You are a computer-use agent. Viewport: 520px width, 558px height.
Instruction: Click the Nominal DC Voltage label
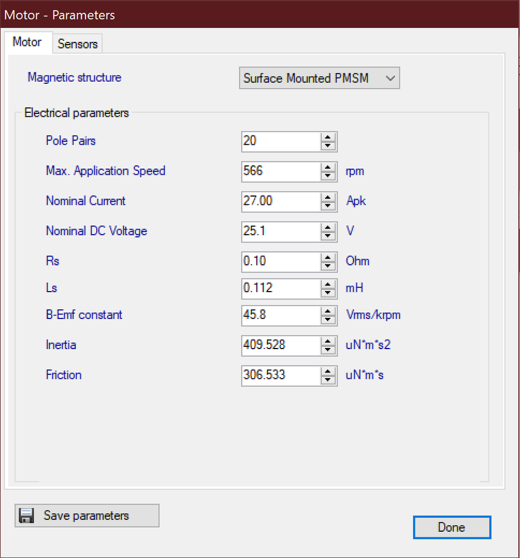pos(97,231)
